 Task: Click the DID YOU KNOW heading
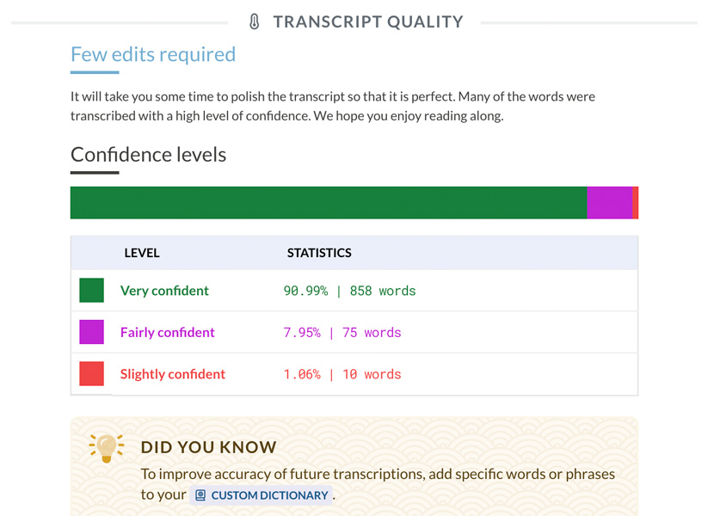pos(208,447)
